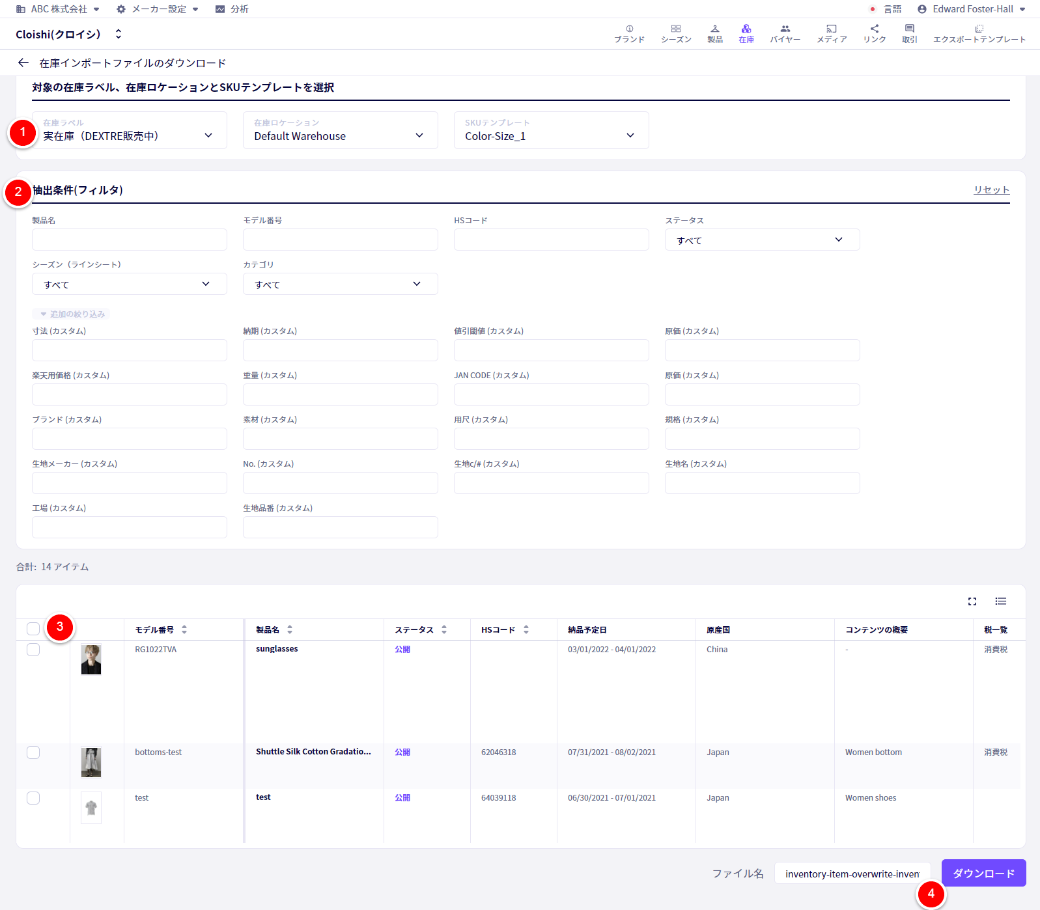Click the ダウンロード button
Screen dimensions: 1040x910
coord(984,873)
